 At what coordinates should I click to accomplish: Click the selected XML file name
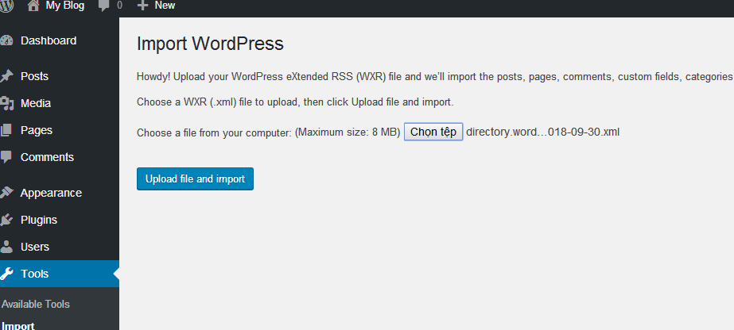click(x=542, y=132)
